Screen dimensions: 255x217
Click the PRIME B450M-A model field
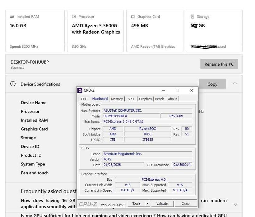tap(131, 116)
